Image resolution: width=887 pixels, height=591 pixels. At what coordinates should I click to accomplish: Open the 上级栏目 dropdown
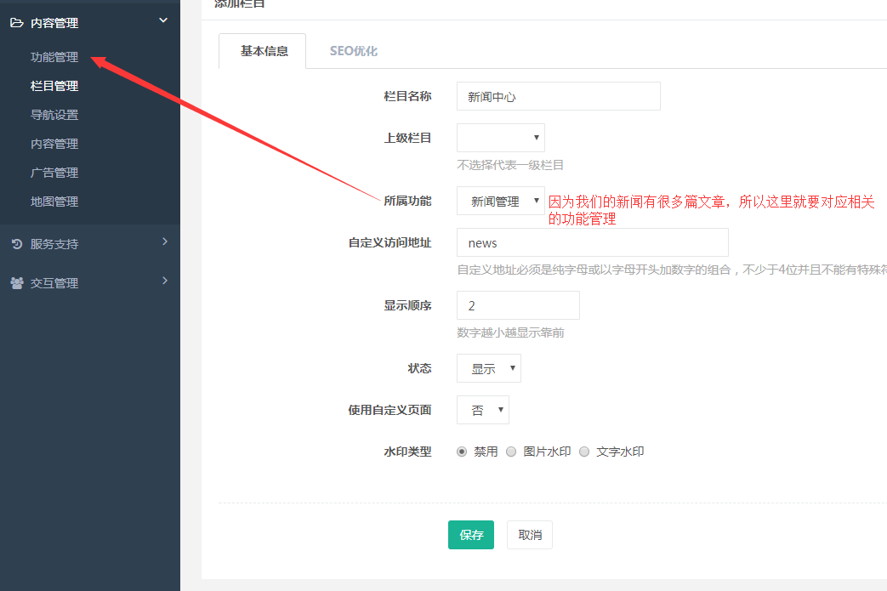point(500,138)
